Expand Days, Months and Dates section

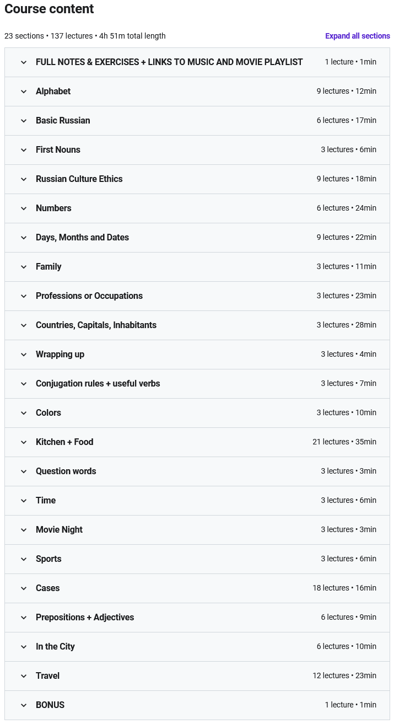click(x=82, y=238)
